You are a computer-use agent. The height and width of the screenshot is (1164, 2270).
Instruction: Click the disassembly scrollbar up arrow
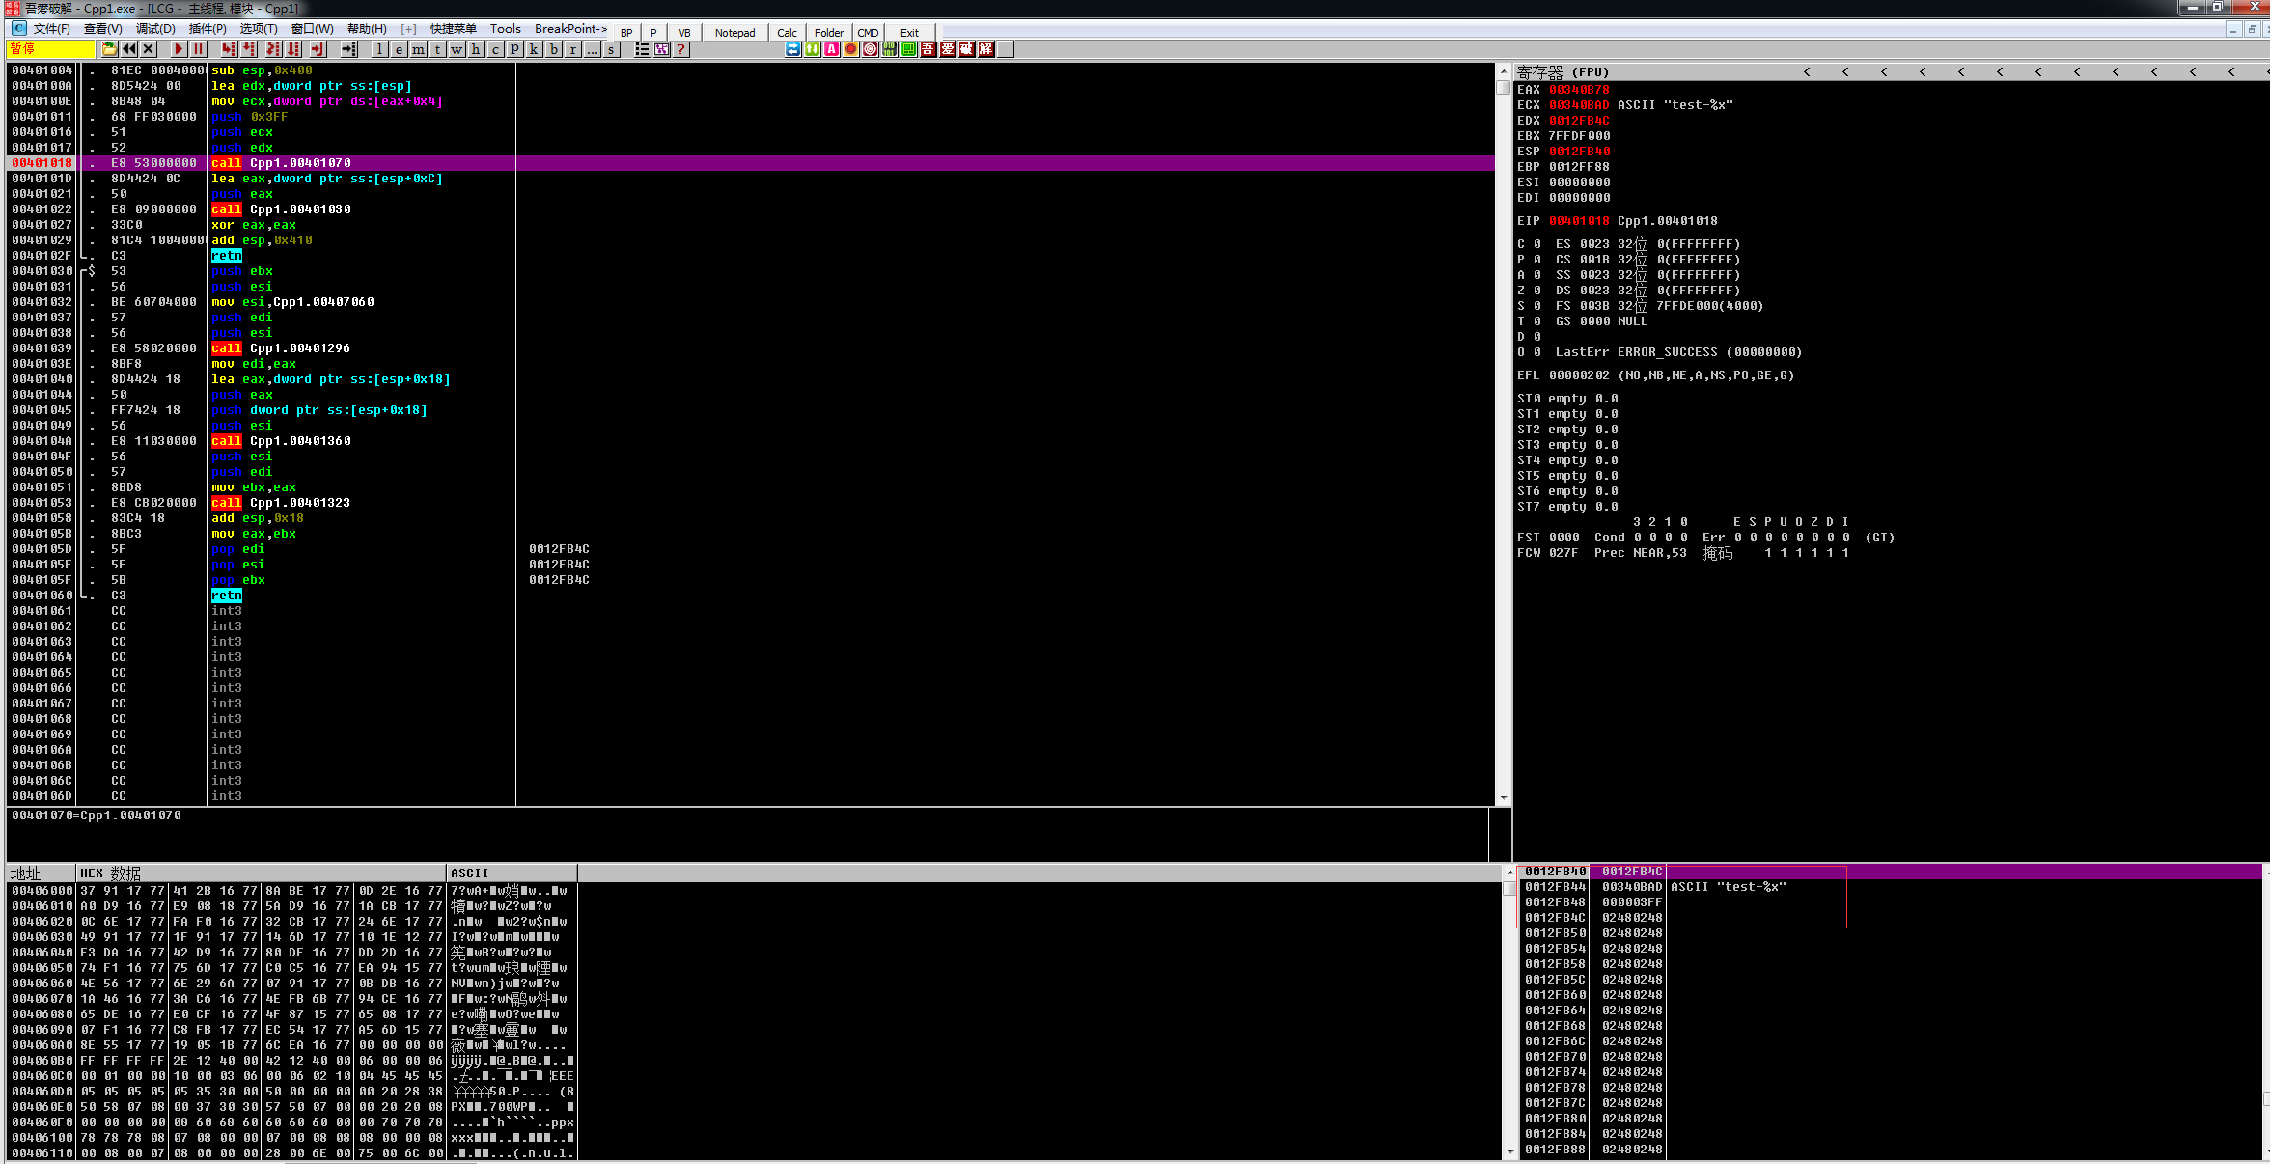1503,71
